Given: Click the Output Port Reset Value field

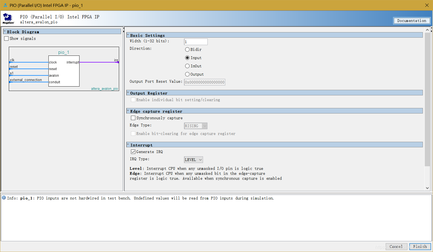Looking at the screenshot, I should (205, 82).
